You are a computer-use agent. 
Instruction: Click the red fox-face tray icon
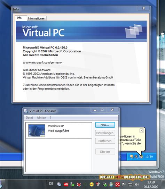click(79, 184)
